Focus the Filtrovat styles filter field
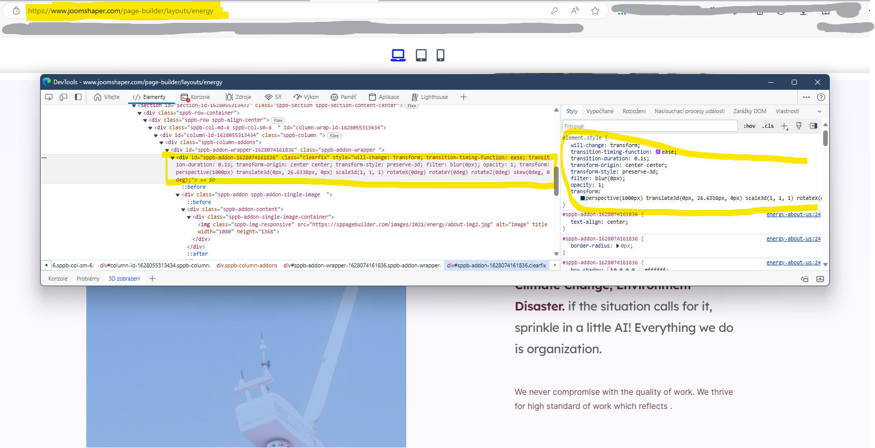Image resolution: width=875 pixels, height=448 pixels. point(650,126)
